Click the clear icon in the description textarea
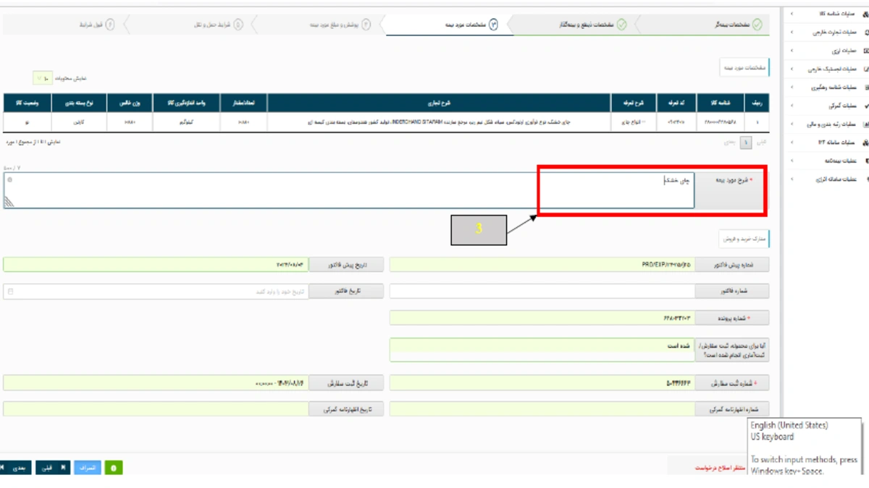The height and width of the screenshot is (488, 869). tap(10, 179)
